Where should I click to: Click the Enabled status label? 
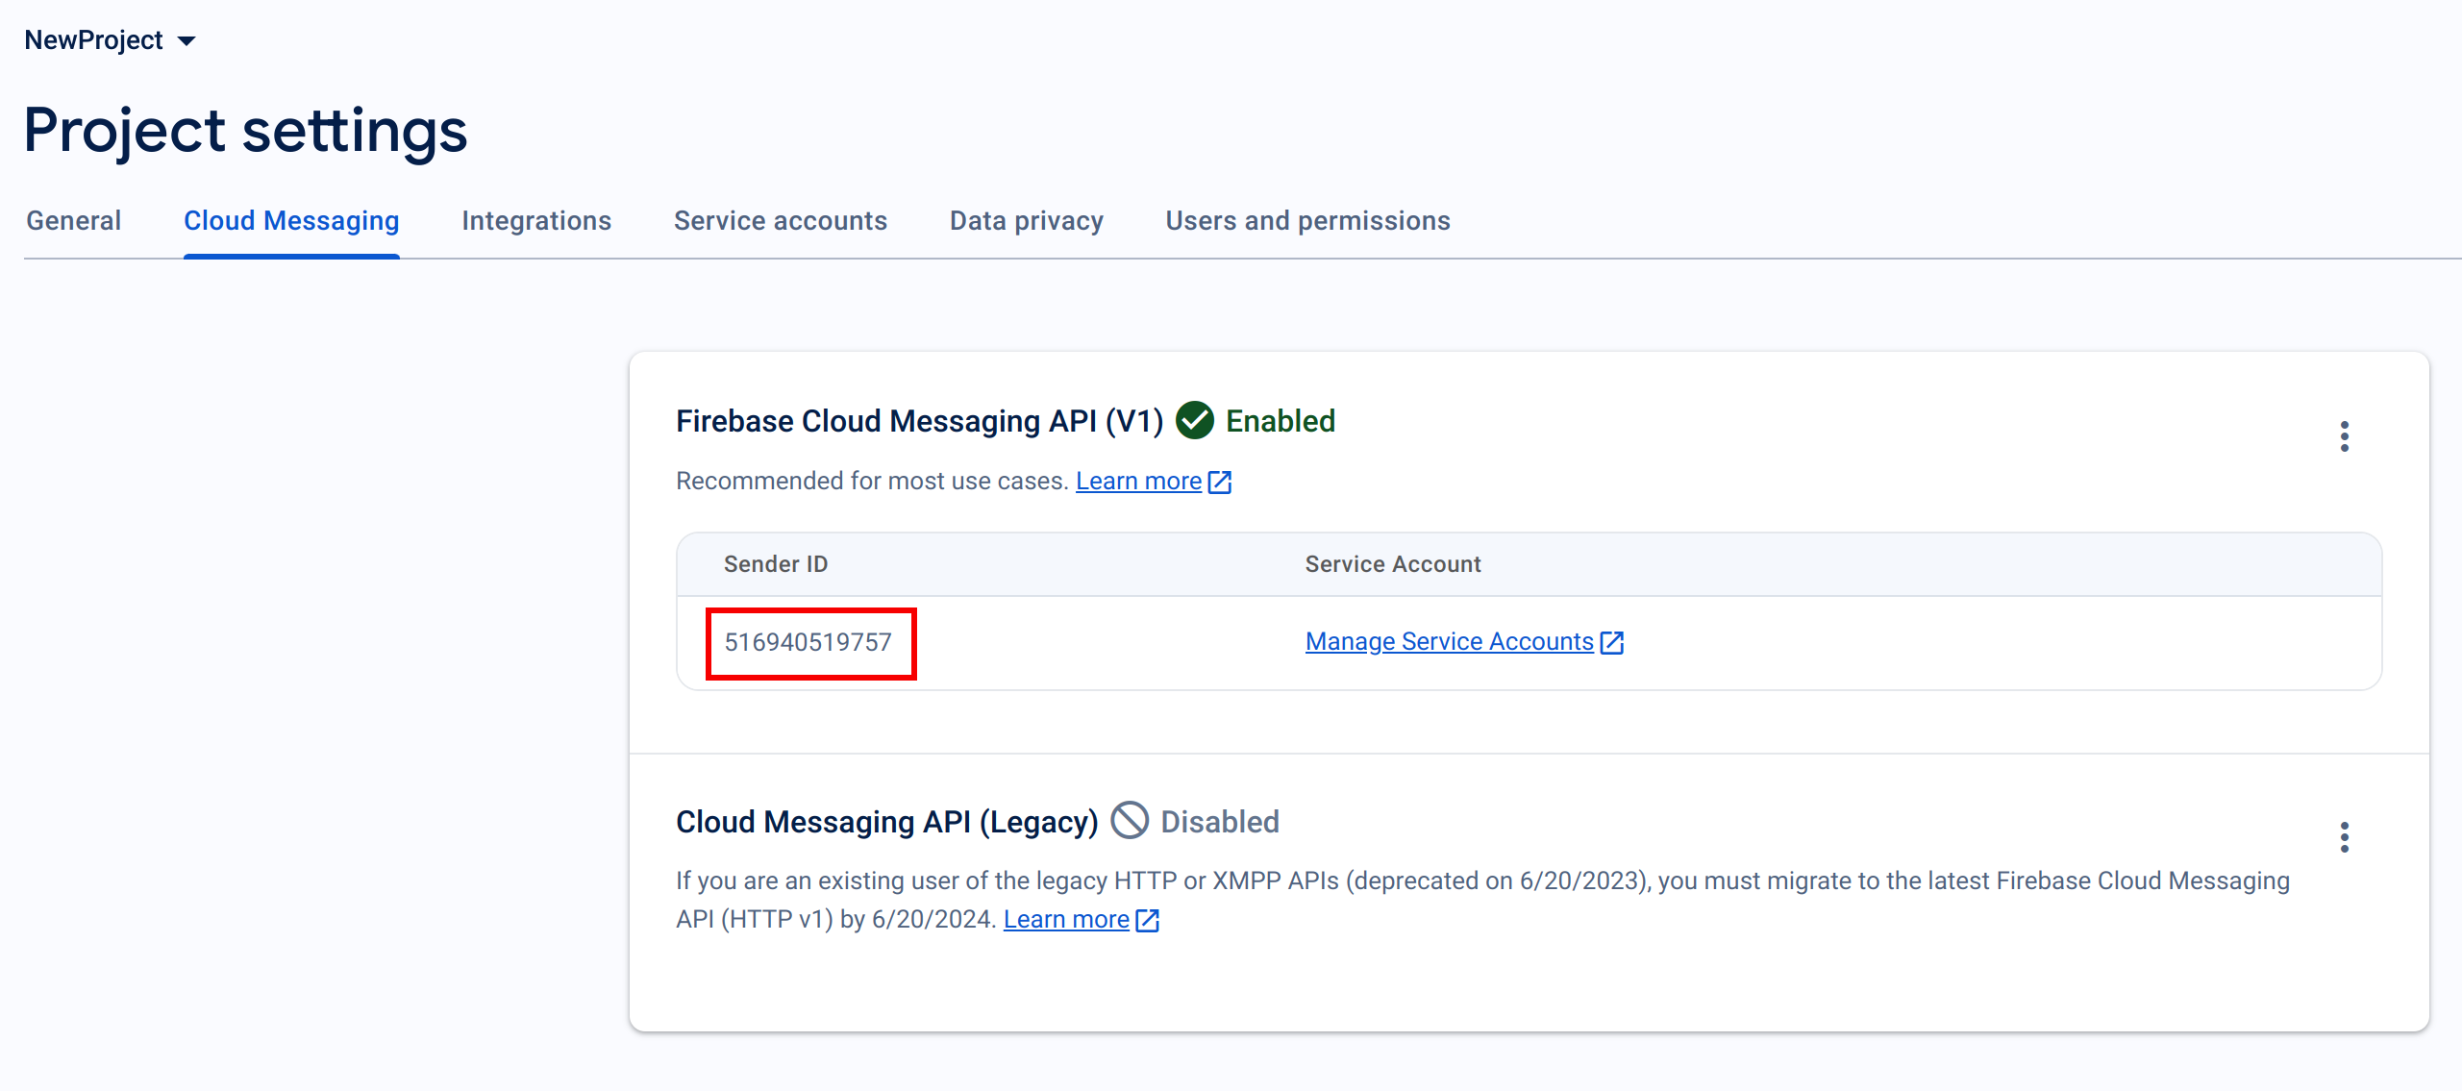pos(1281,421)
